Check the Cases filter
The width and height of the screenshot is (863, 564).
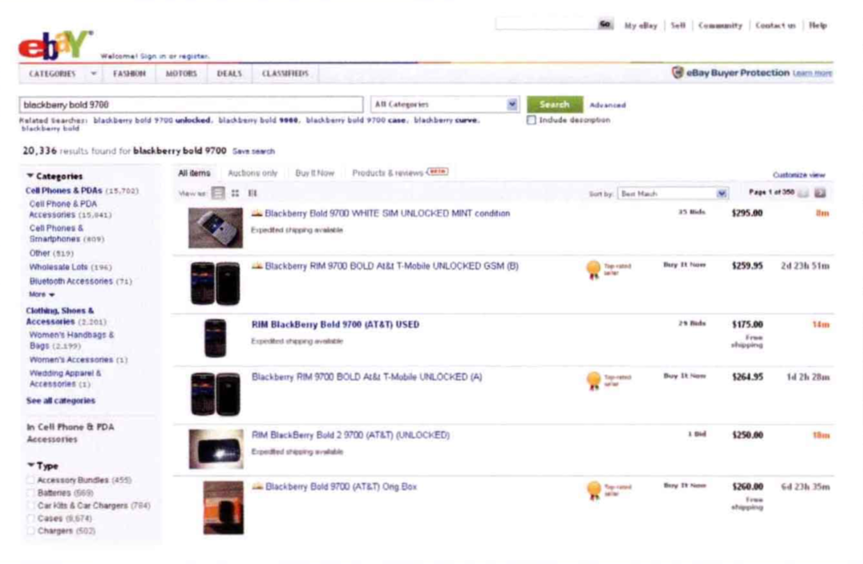tap(30, 518)
